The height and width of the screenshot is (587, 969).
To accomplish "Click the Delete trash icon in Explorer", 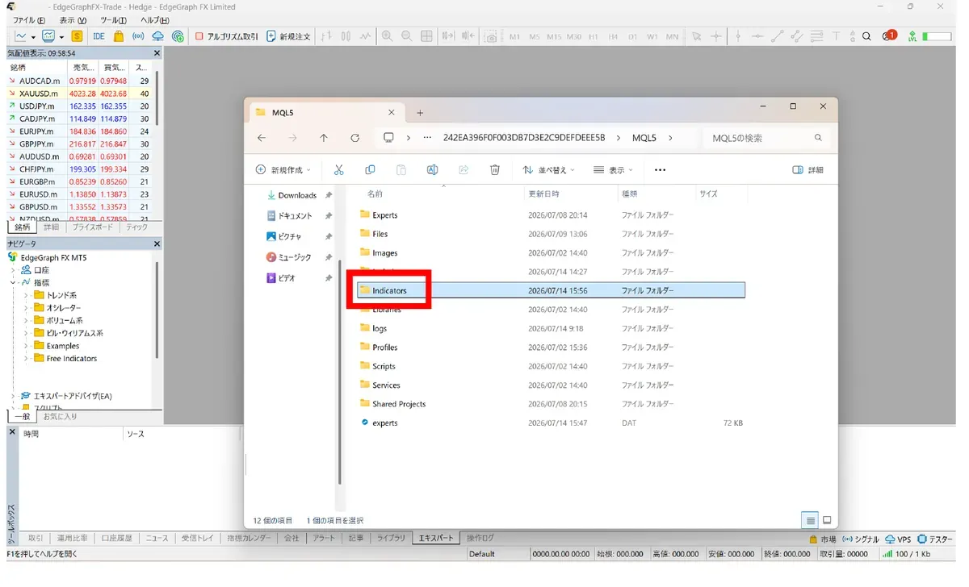I will point(495,170).
